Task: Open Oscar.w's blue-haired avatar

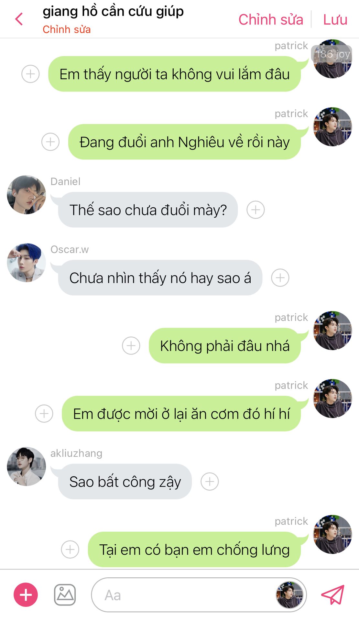Action: [x=26, y=263]
